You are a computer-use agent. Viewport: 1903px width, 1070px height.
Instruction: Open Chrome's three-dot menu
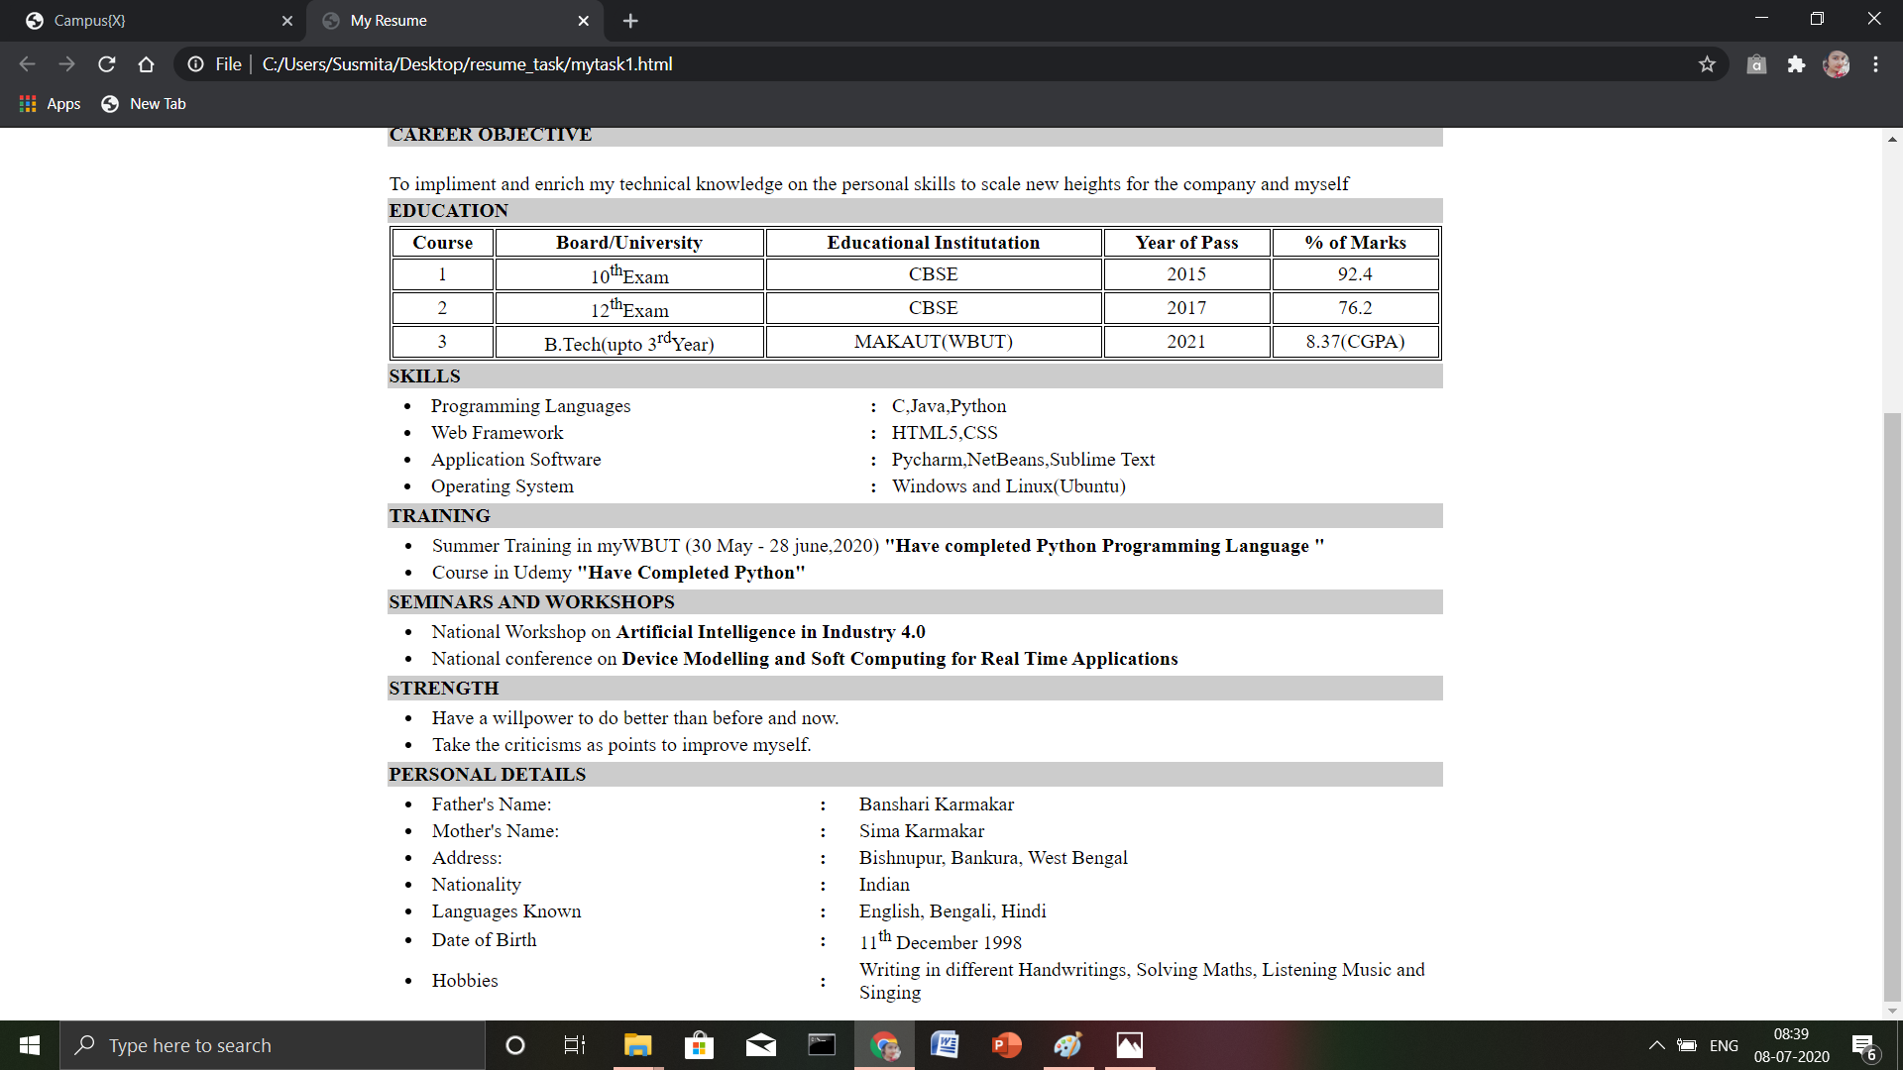pos(1875,63)
